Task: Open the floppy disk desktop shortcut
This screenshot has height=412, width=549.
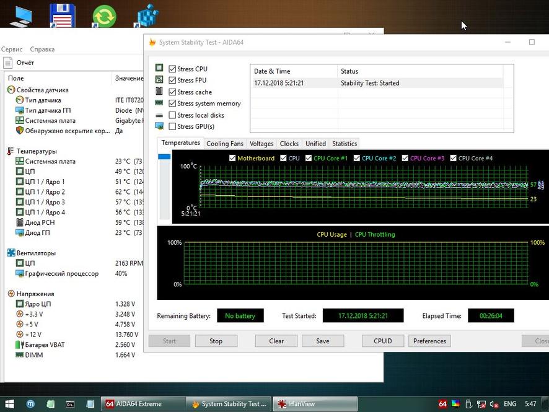Action: [63, 15]
